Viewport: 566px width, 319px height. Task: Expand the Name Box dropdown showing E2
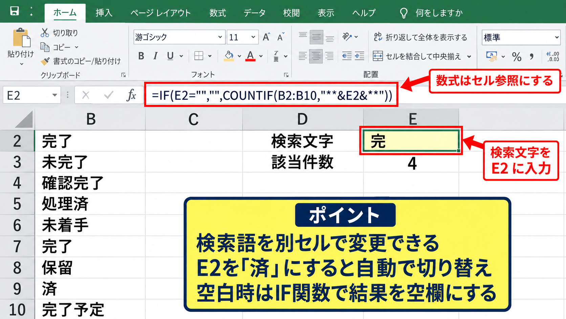(55, 95)
